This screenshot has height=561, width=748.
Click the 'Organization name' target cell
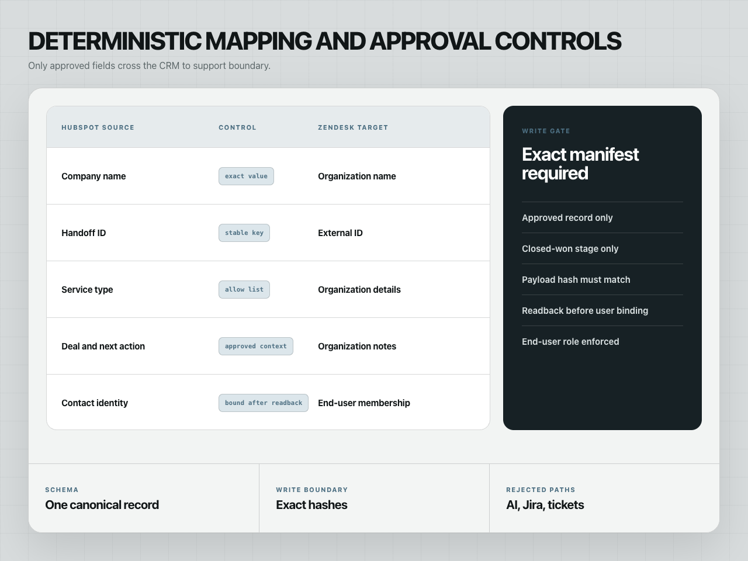click(x=357, y=176)
